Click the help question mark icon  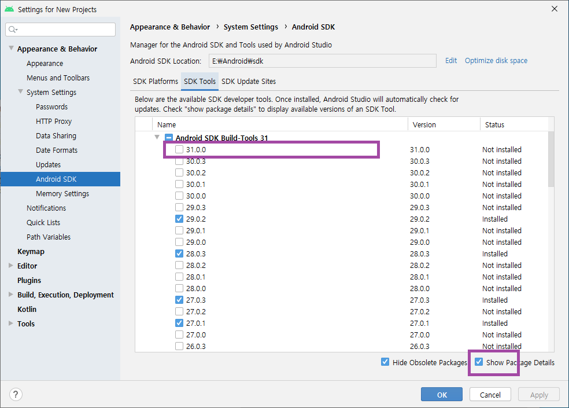pyautogui.click(x=15, y=394)
